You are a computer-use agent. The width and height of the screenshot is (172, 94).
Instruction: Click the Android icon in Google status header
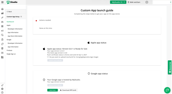coord(89,73)
